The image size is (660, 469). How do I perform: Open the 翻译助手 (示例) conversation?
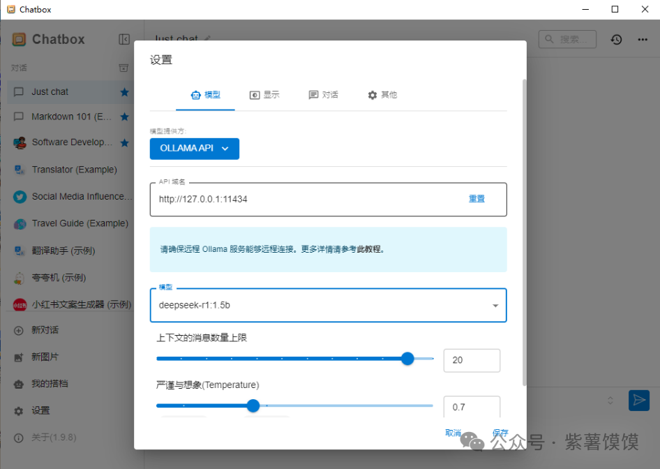pyautogui.click(x=70, y=251)
